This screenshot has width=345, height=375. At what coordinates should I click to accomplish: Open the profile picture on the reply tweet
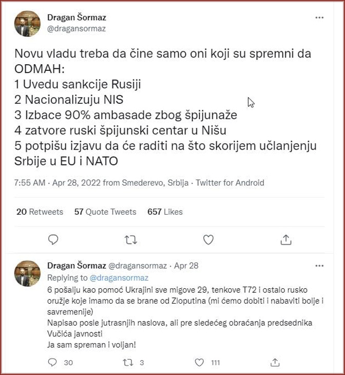27,273
